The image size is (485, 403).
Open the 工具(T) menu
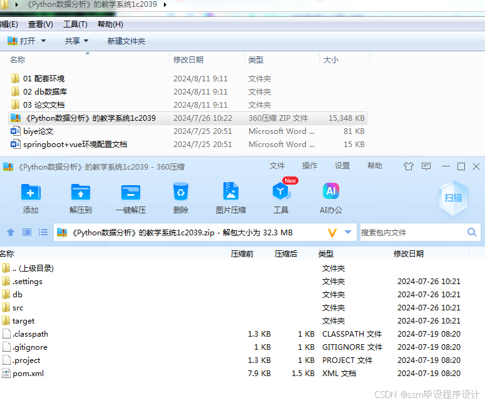75,24
